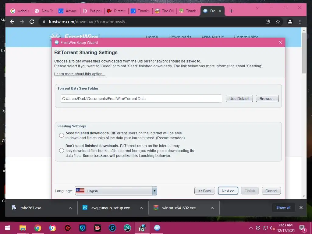This screenshot has width=312, height=234.
Task: Go back with << Back button
Action: [205, 191]
